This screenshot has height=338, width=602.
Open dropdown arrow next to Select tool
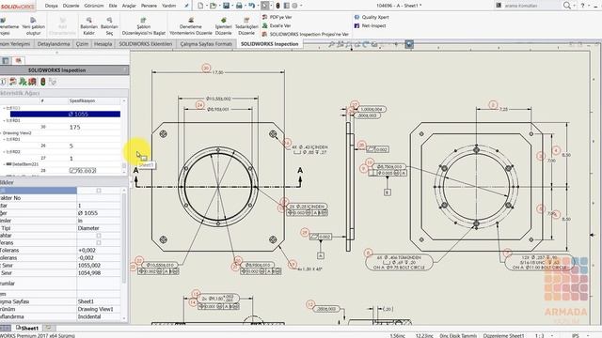click(x=272, y=6)
